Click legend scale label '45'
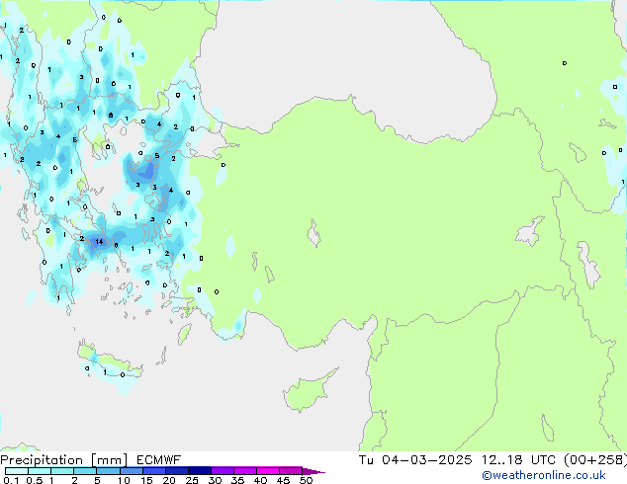The height and width of the screenshot is (484, 627). (283, 480)
